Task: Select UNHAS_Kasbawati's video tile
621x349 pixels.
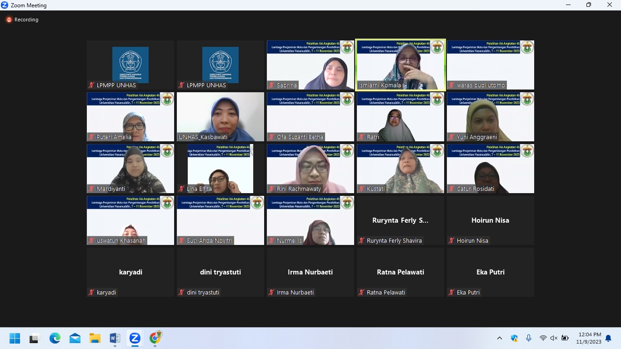Action: 220,116
